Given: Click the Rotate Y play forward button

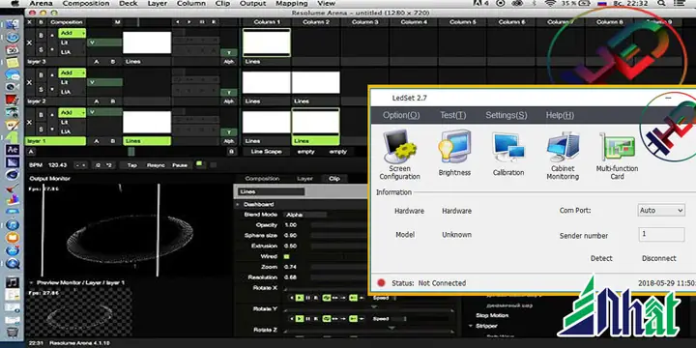Looking at the screenshot, I should [x=300, y=319].
